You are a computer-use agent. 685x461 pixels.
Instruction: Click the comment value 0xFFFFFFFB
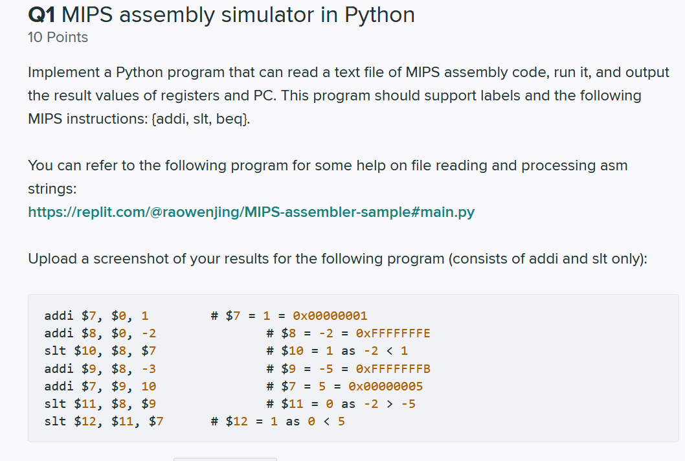[x=393, y=369]
